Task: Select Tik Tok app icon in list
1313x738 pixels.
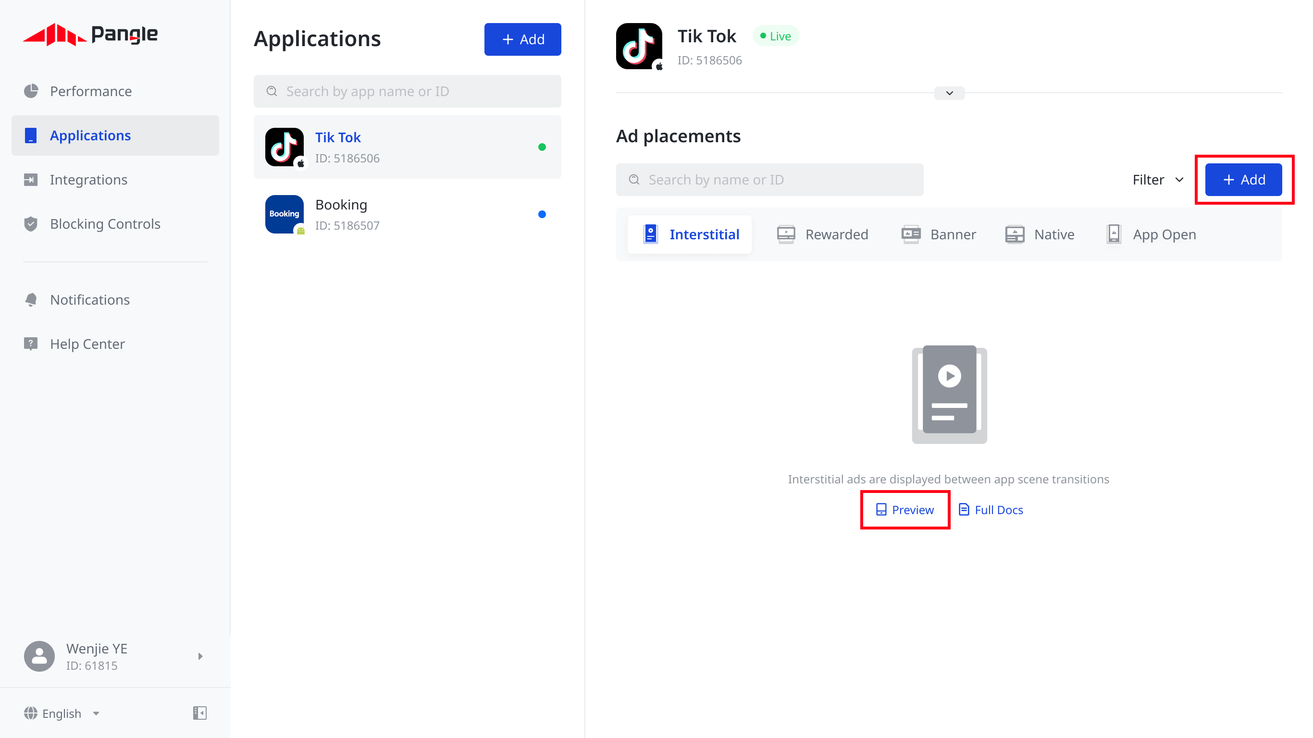Action: (285, 148)
